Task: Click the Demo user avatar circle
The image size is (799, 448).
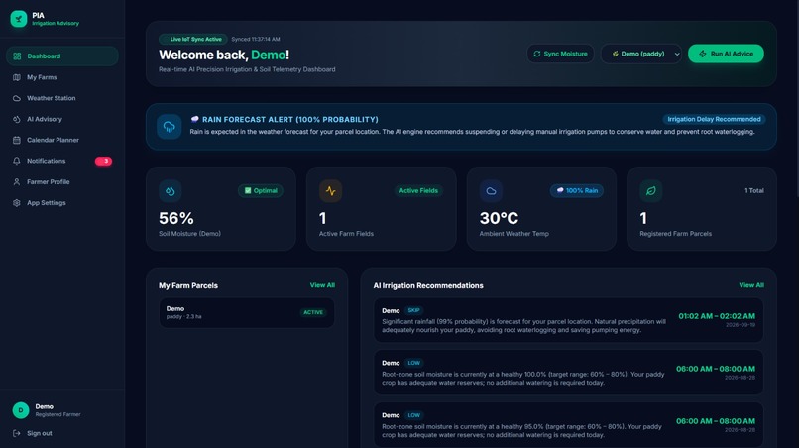Action: 21,410
